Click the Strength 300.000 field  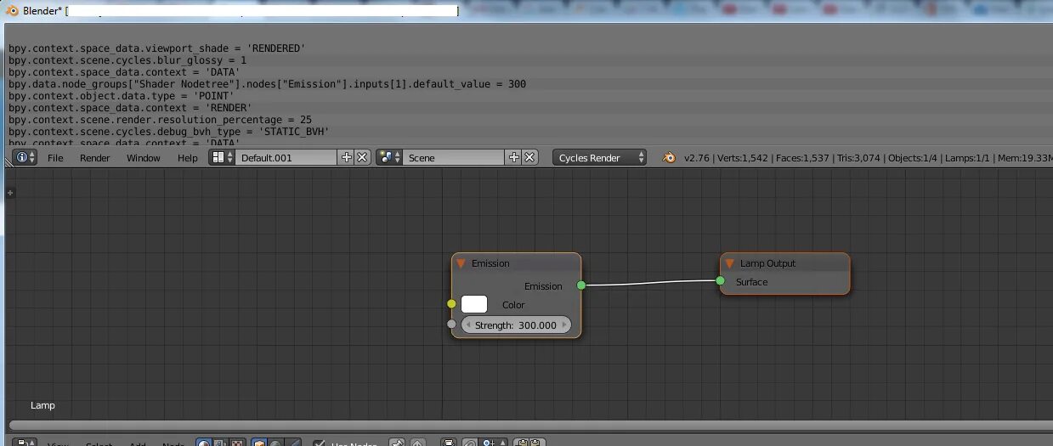click(516, 325)
